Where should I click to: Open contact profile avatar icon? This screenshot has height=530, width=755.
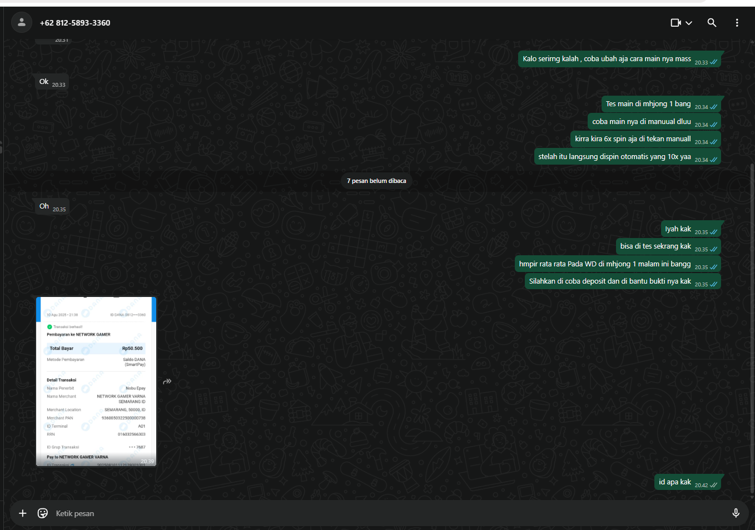(22, 23)
